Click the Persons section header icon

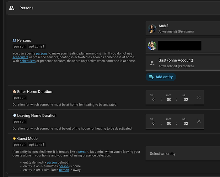pos(11,8)
